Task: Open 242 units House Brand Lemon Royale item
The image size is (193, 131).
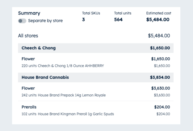Action: point(64,95)
